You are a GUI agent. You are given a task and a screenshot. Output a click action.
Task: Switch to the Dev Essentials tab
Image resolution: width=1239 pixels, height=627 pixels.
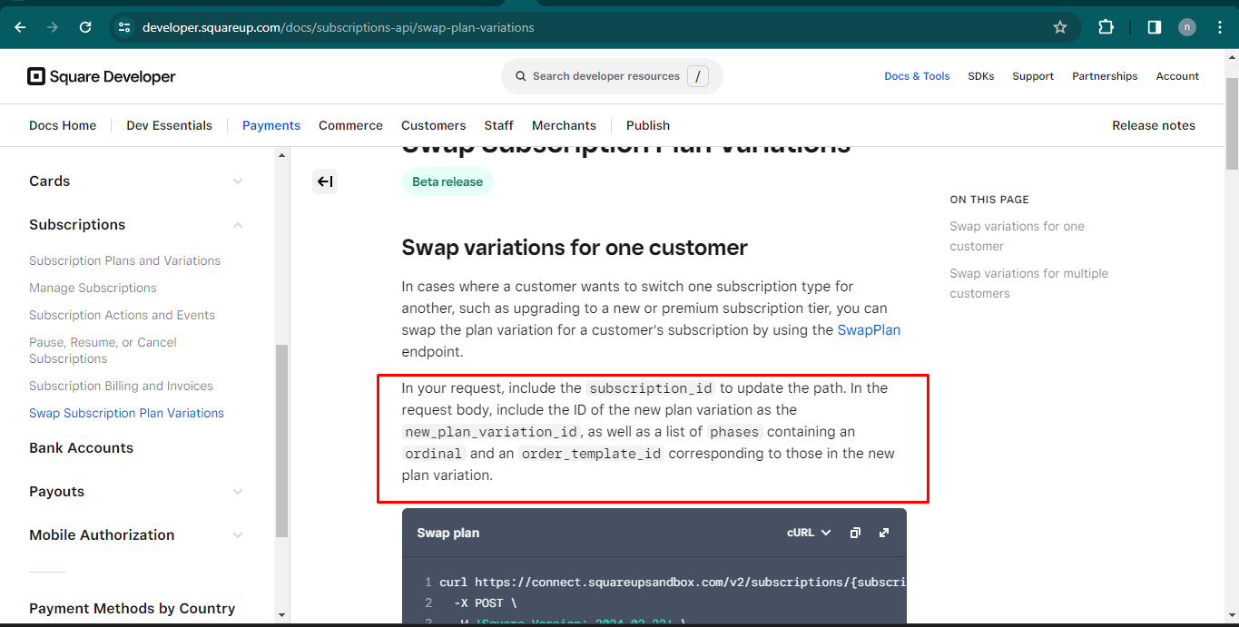169,125
